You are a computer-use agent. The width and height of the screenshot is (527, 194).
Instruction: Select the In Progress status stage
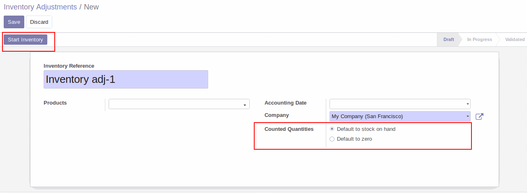click(x=479, y=39)
